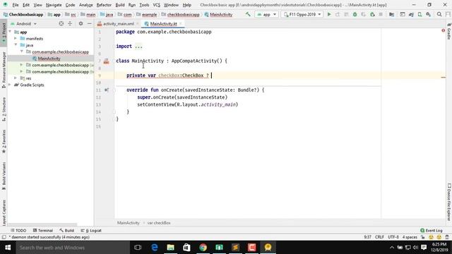452x254 pixels.
Task: Open the Logcat tool window
Action: click(91, 231)
